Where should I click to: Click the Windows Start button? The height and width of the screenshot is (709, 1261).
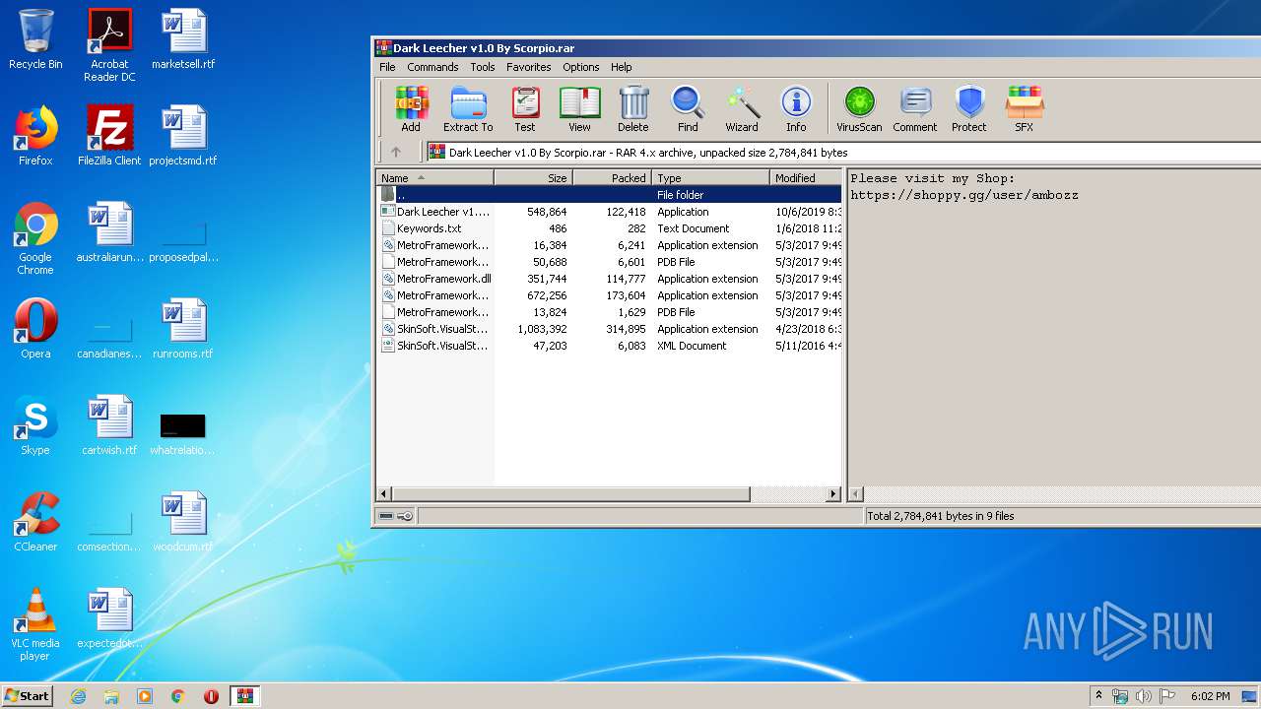click(x=27, y=695)
